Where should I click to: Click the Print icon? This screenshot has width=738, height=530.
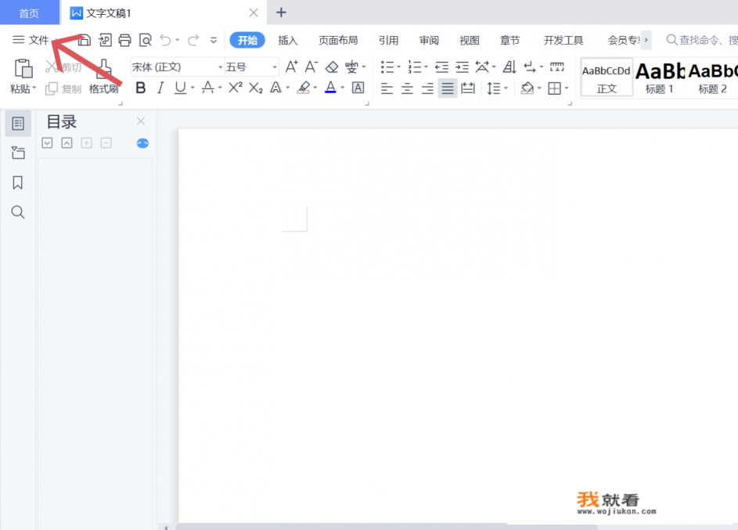tap(124, 40)
